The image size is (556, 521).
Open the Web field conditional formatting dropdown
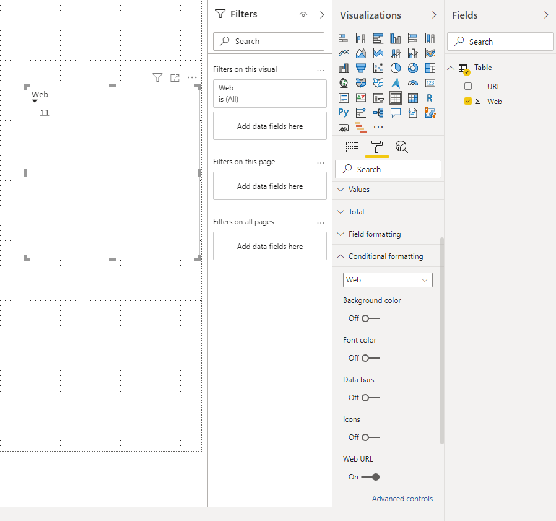coord(388,280)
